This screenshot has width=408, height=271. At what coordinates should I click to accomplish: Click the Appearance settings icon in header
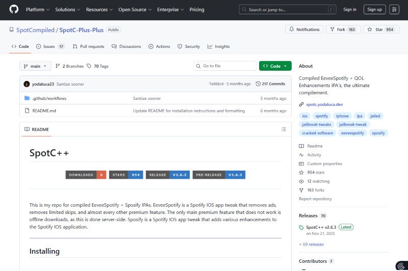[x=394, y=9]
